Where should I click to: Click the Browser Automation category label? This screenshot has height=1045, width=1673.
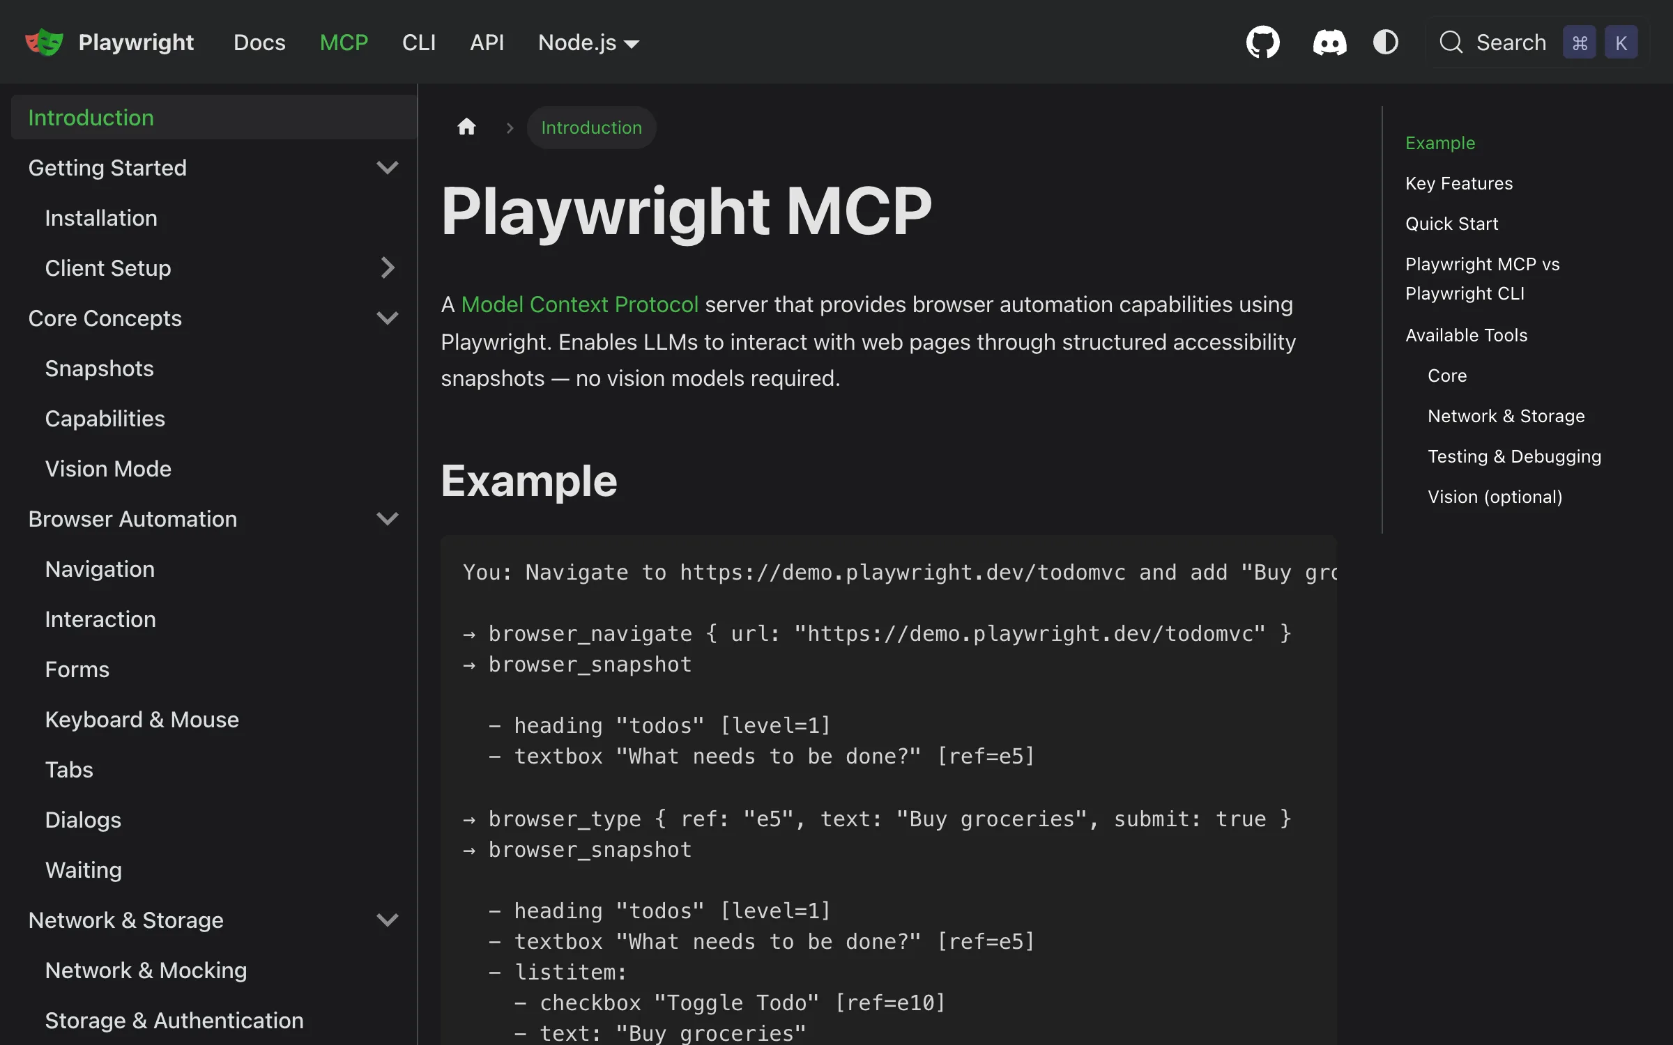pos(132,519)
